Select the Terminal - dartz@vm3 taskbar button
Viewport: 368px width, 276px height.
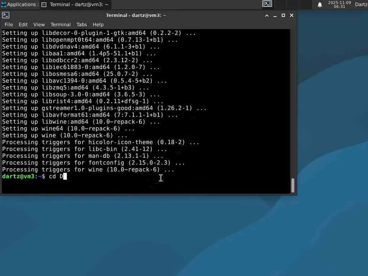point(75,4)
